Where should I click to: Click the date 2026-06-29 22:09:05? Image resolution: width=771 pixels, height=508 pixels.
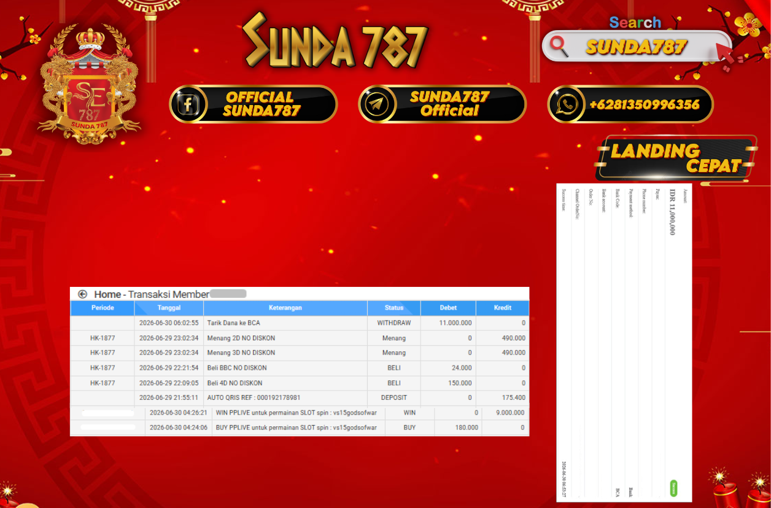click(169, 383)
